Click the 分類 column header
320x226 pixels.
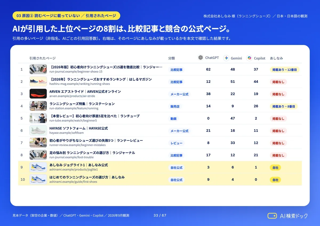pos(171,58)
